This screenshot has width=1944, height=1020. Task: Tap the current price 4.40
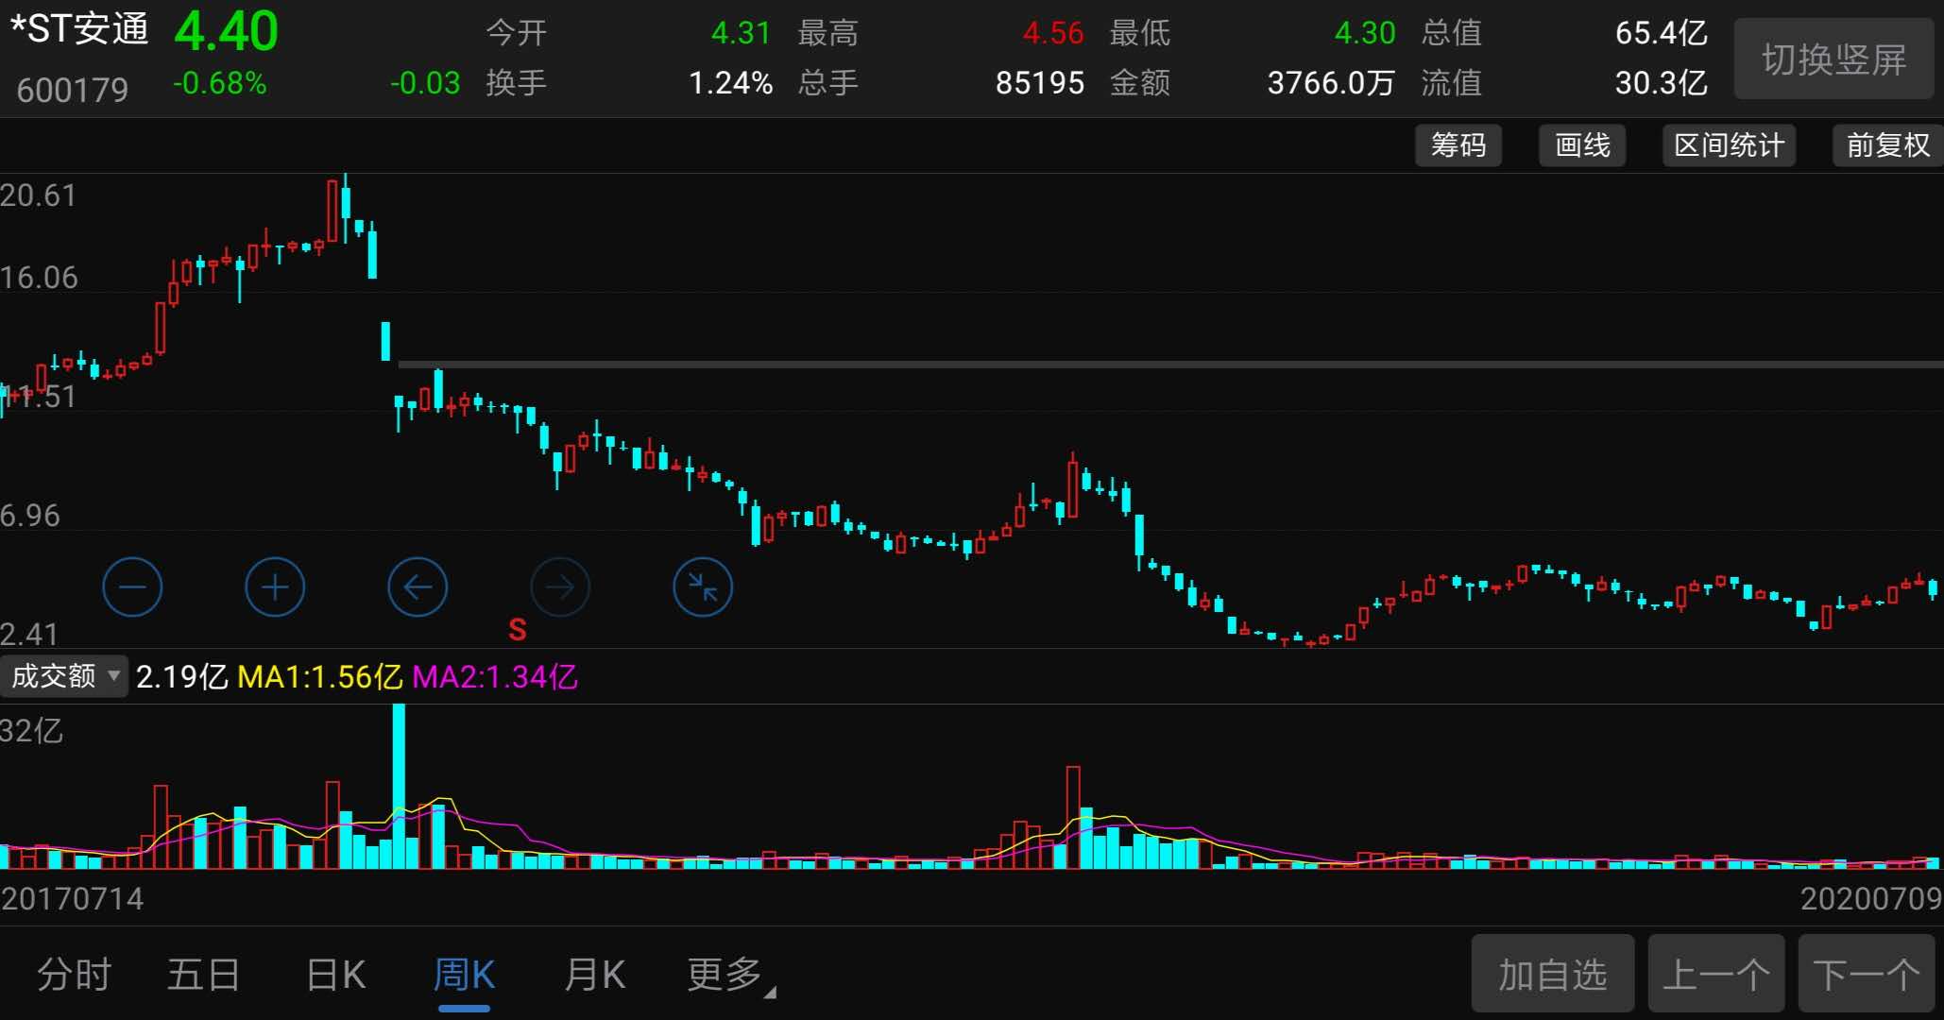tap(226, 31)
